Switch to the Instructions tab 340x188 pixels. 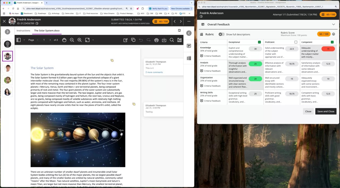(x=23, y=30)
